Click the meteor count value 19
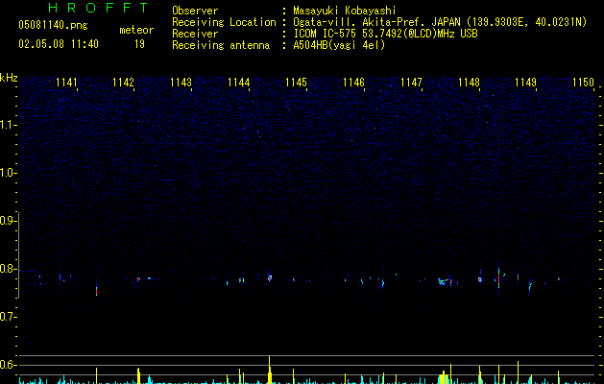 [x=139, y=44]
